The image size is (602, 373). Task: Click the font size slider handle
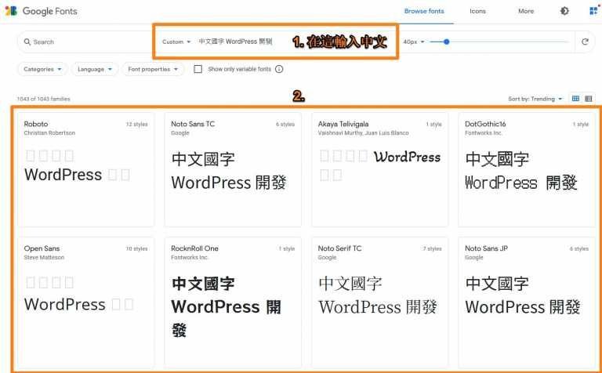coord(446,42)
